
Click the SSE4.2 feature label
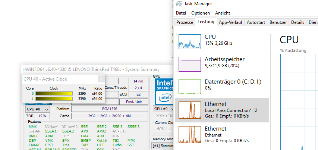[68, 131]
